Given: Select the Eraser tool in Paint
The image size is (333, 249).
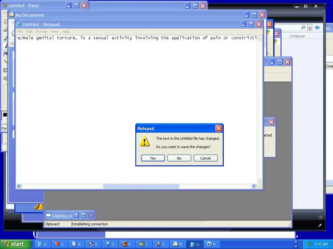Looking at the screenshot, I should (5, 30).
